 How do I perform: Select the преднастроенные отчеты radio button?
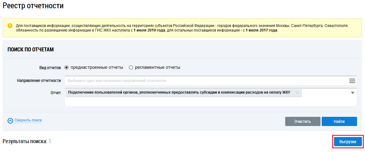[67, 68]
